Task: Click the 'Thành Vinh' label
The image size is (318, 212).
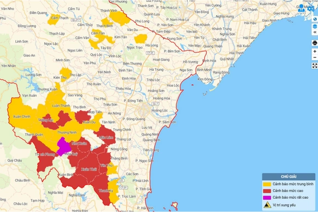Action: (109, 11)
